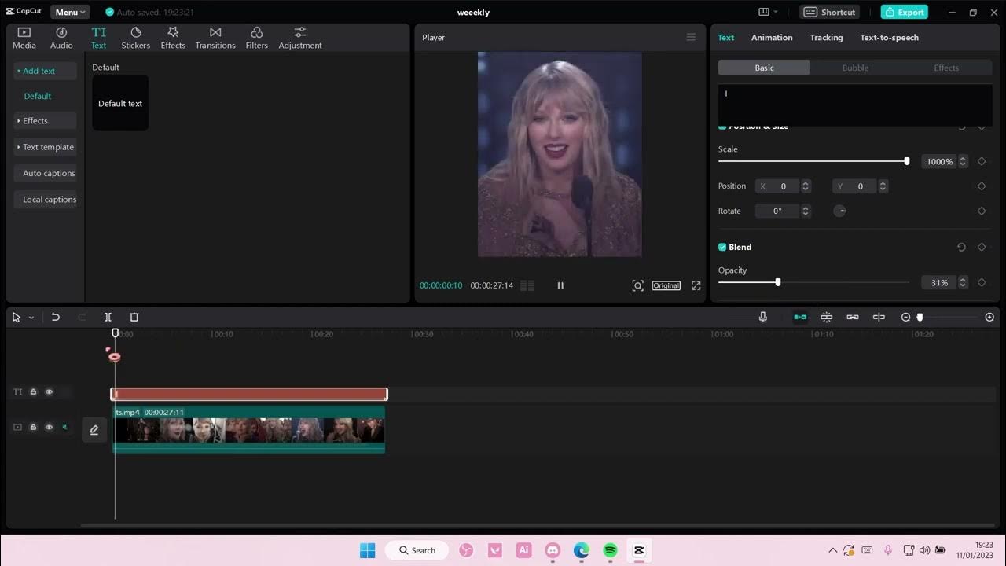The image size is (1006, 566).
Task: Hide the text track with eye icon
Action: [x=49, y=391]
